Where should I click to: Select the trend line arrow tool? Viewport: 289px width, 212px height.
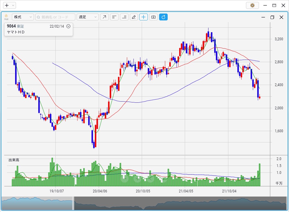pyautogui.click(x=104, y=17)
